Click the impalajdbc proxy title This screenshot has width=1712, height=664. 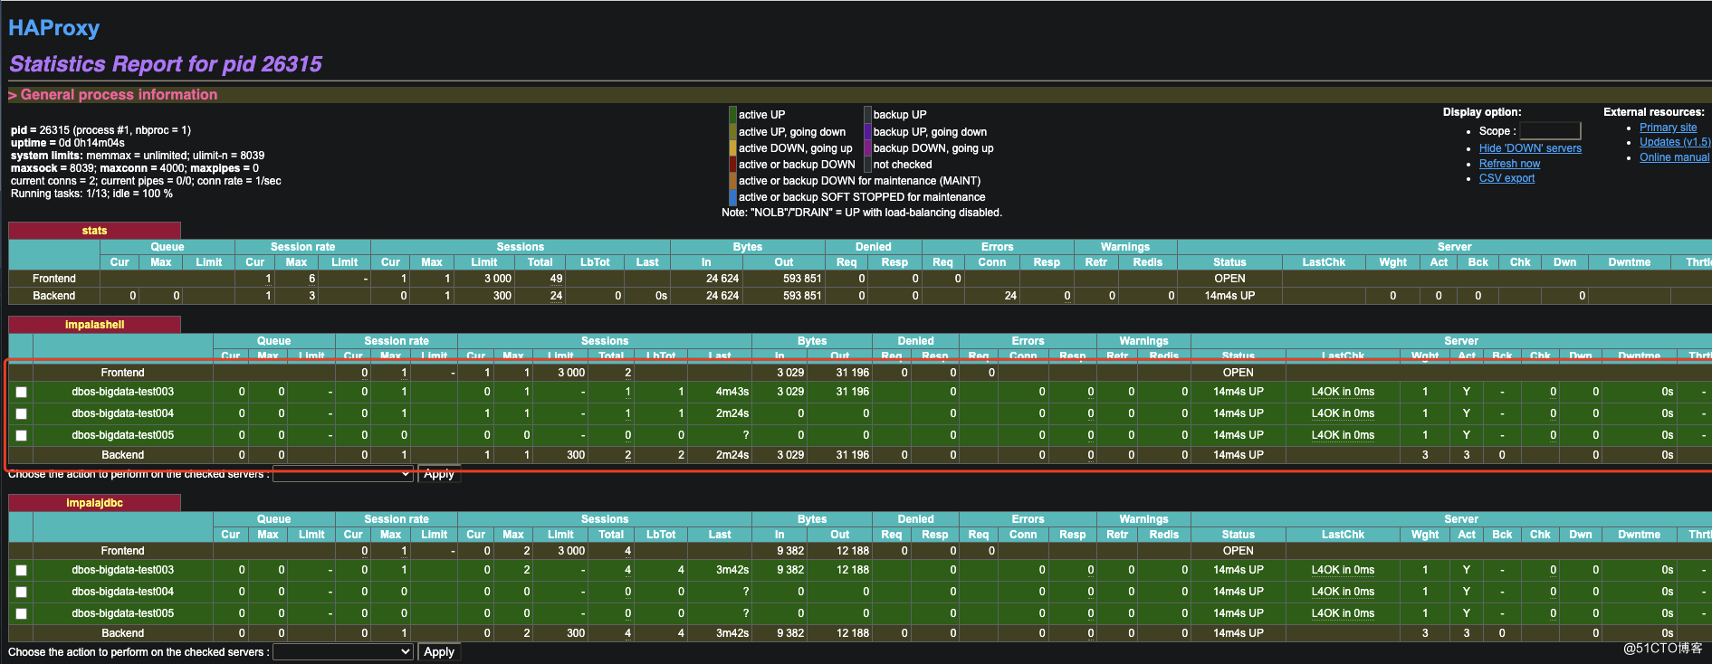pyautogui.click(x=94, y=503)
